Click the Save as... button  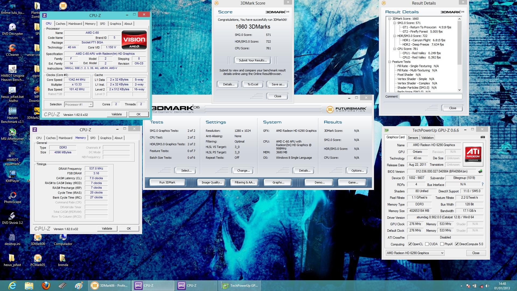pos(278,84)
